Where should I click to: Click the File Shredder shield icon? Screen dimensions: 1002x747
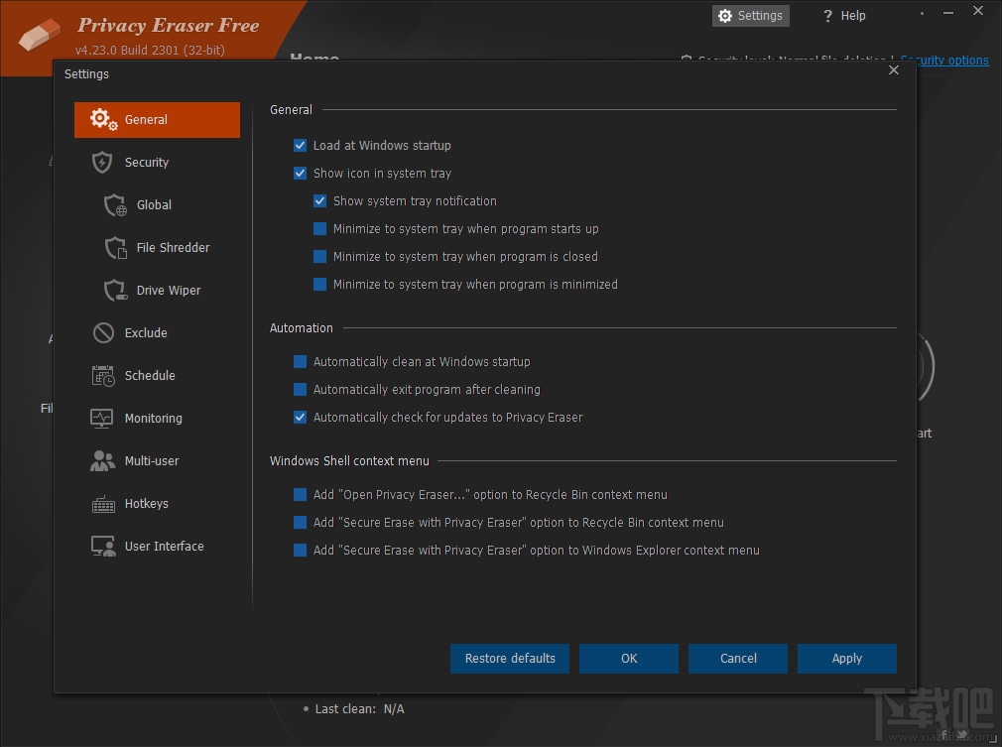point(116,248)
